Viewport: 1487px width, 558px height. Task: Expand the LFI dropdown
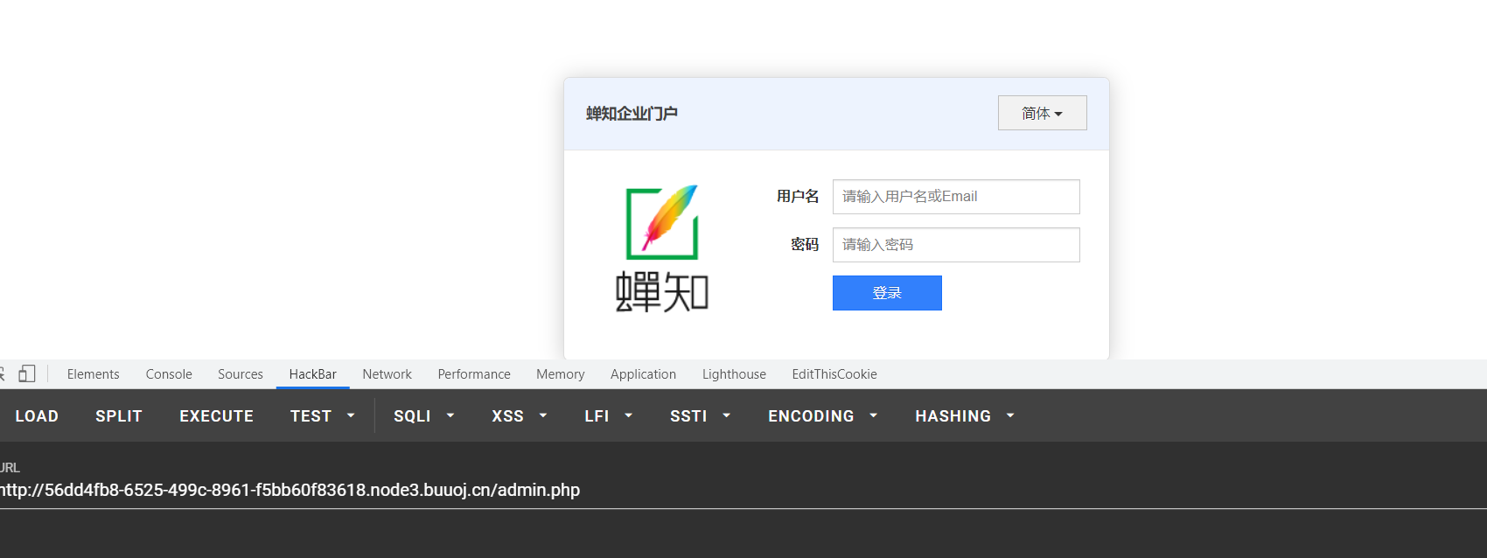click(608, 416)
